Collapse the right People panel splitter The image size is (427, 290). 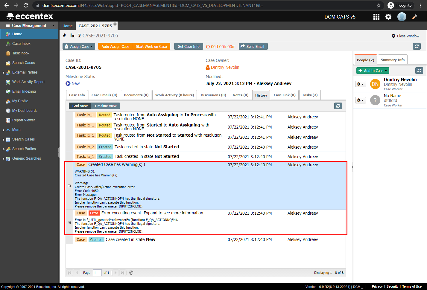tap(352, 167)
